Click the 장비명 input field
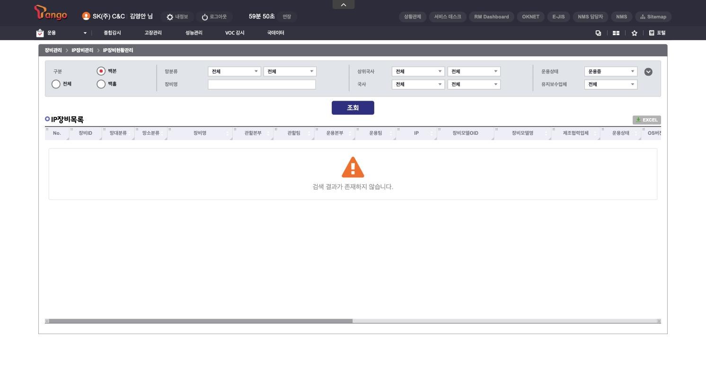Image resolution: width=706 pixels, height=384 pixels. tap(262, 84)
